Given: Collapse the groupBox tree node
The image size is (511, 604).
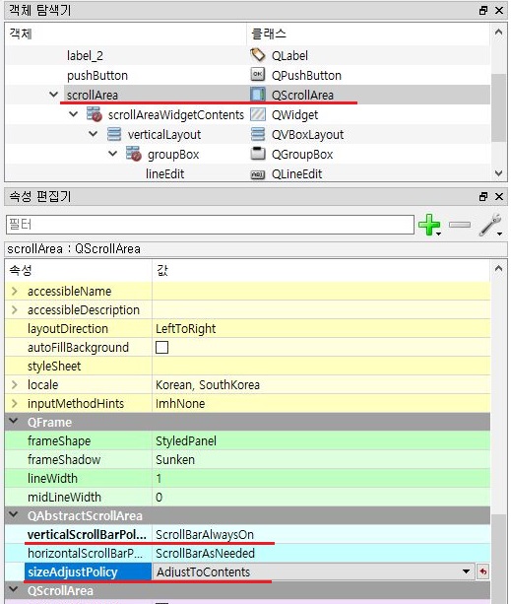Looking at the screenshot, I should pyautogui.click(x=113, y=154).
